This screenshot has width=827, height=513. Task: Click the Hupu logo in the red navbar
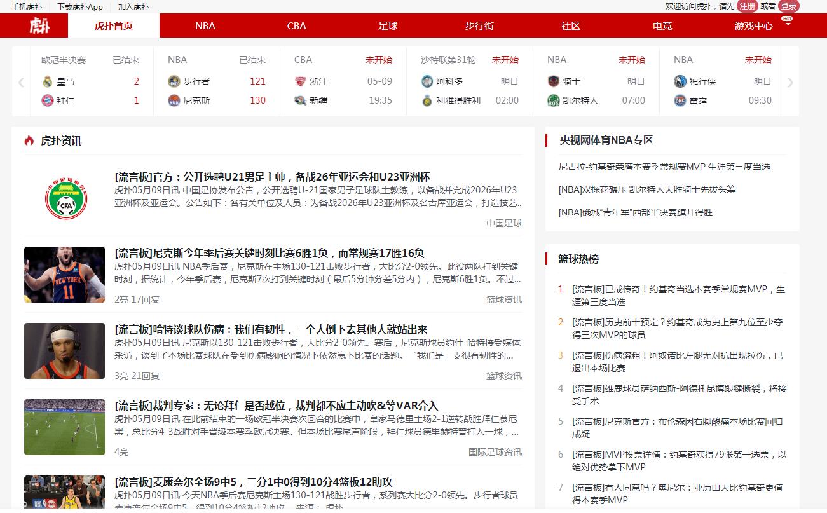click(x=39, y=26)
